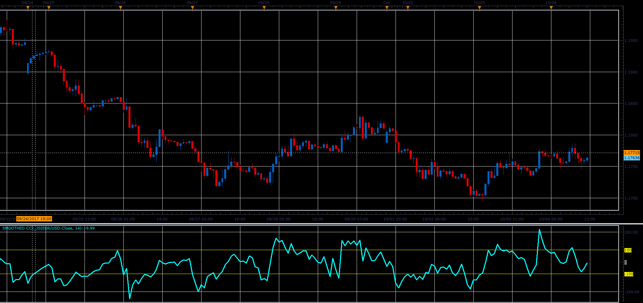Click the yellow -100 level label

[628, 274]
